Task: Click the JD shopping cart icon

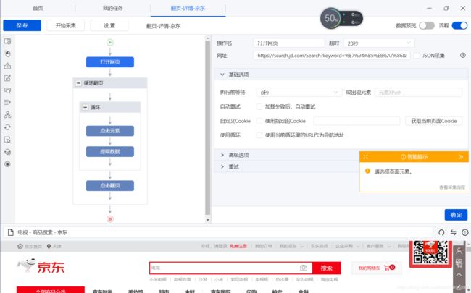Action: click(387, 268)
